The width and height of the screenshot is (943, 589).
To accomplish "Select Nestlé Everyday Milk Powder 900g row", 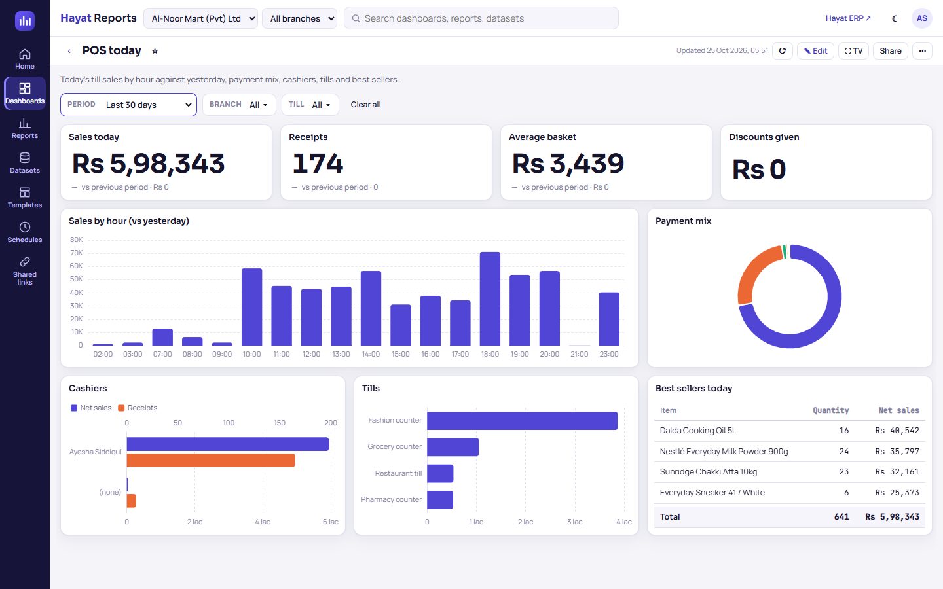I will click(789, 452).
